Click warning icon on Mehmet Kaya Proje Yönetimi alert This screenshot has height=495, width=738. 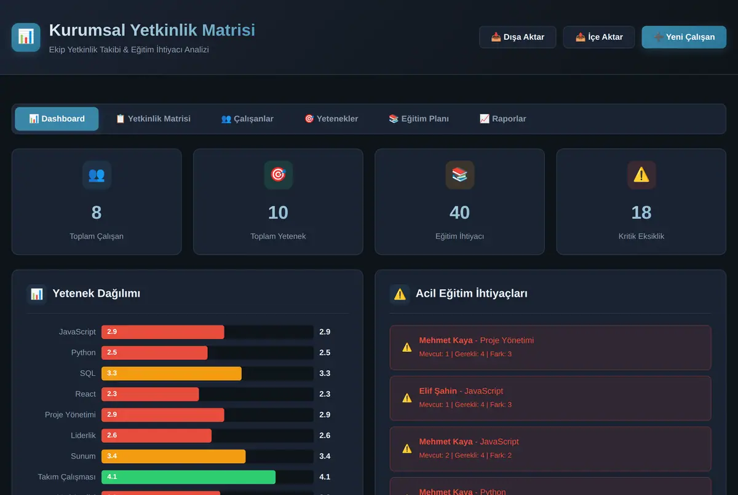pos(407,348)
